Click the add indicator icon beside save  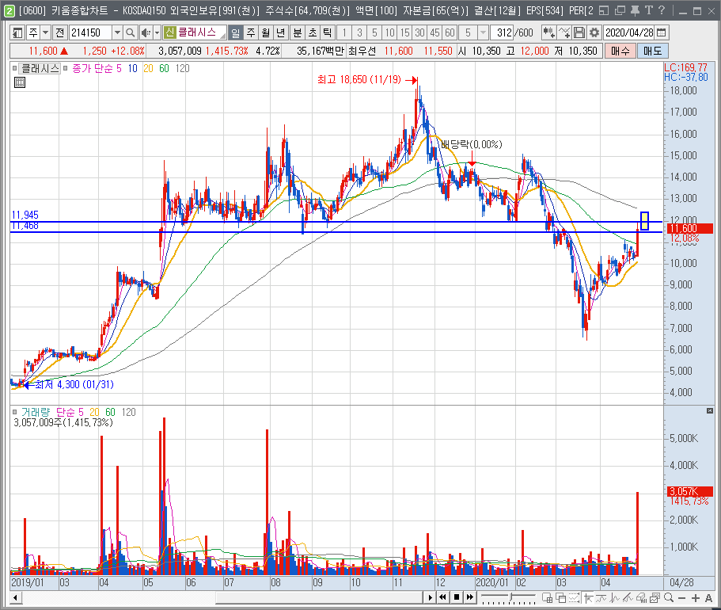coord(564,32)
